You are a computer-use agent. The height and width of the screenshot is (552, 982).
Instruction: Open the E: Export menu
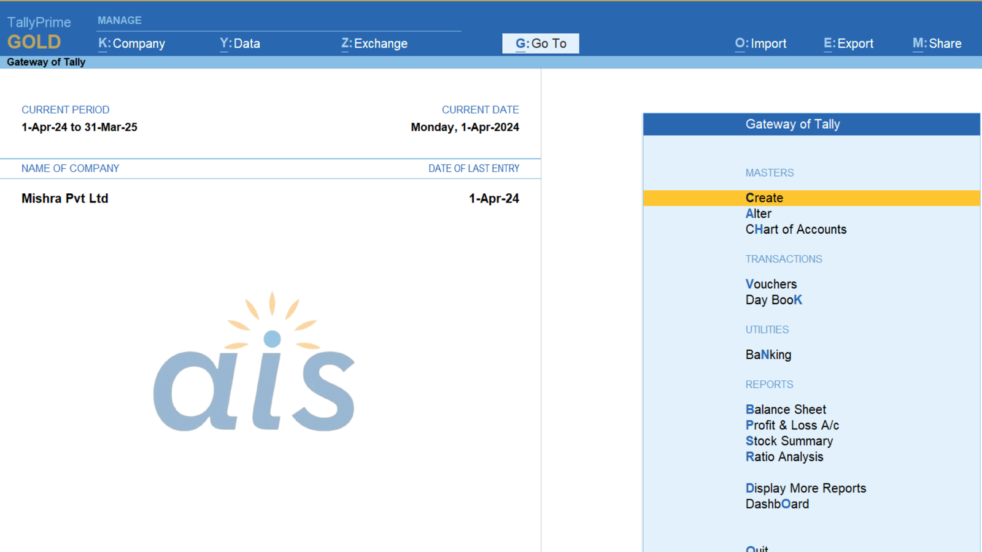click(x=848, y=44)
